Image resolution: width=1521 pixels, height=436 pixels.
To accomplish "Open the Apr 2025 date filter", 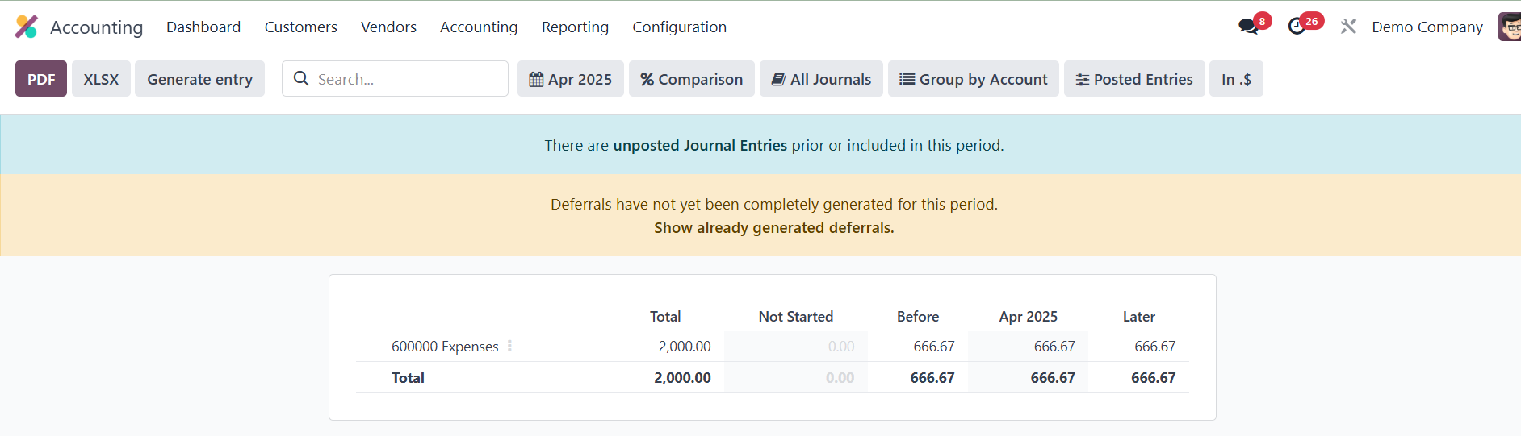I will (x=571, y=79).
